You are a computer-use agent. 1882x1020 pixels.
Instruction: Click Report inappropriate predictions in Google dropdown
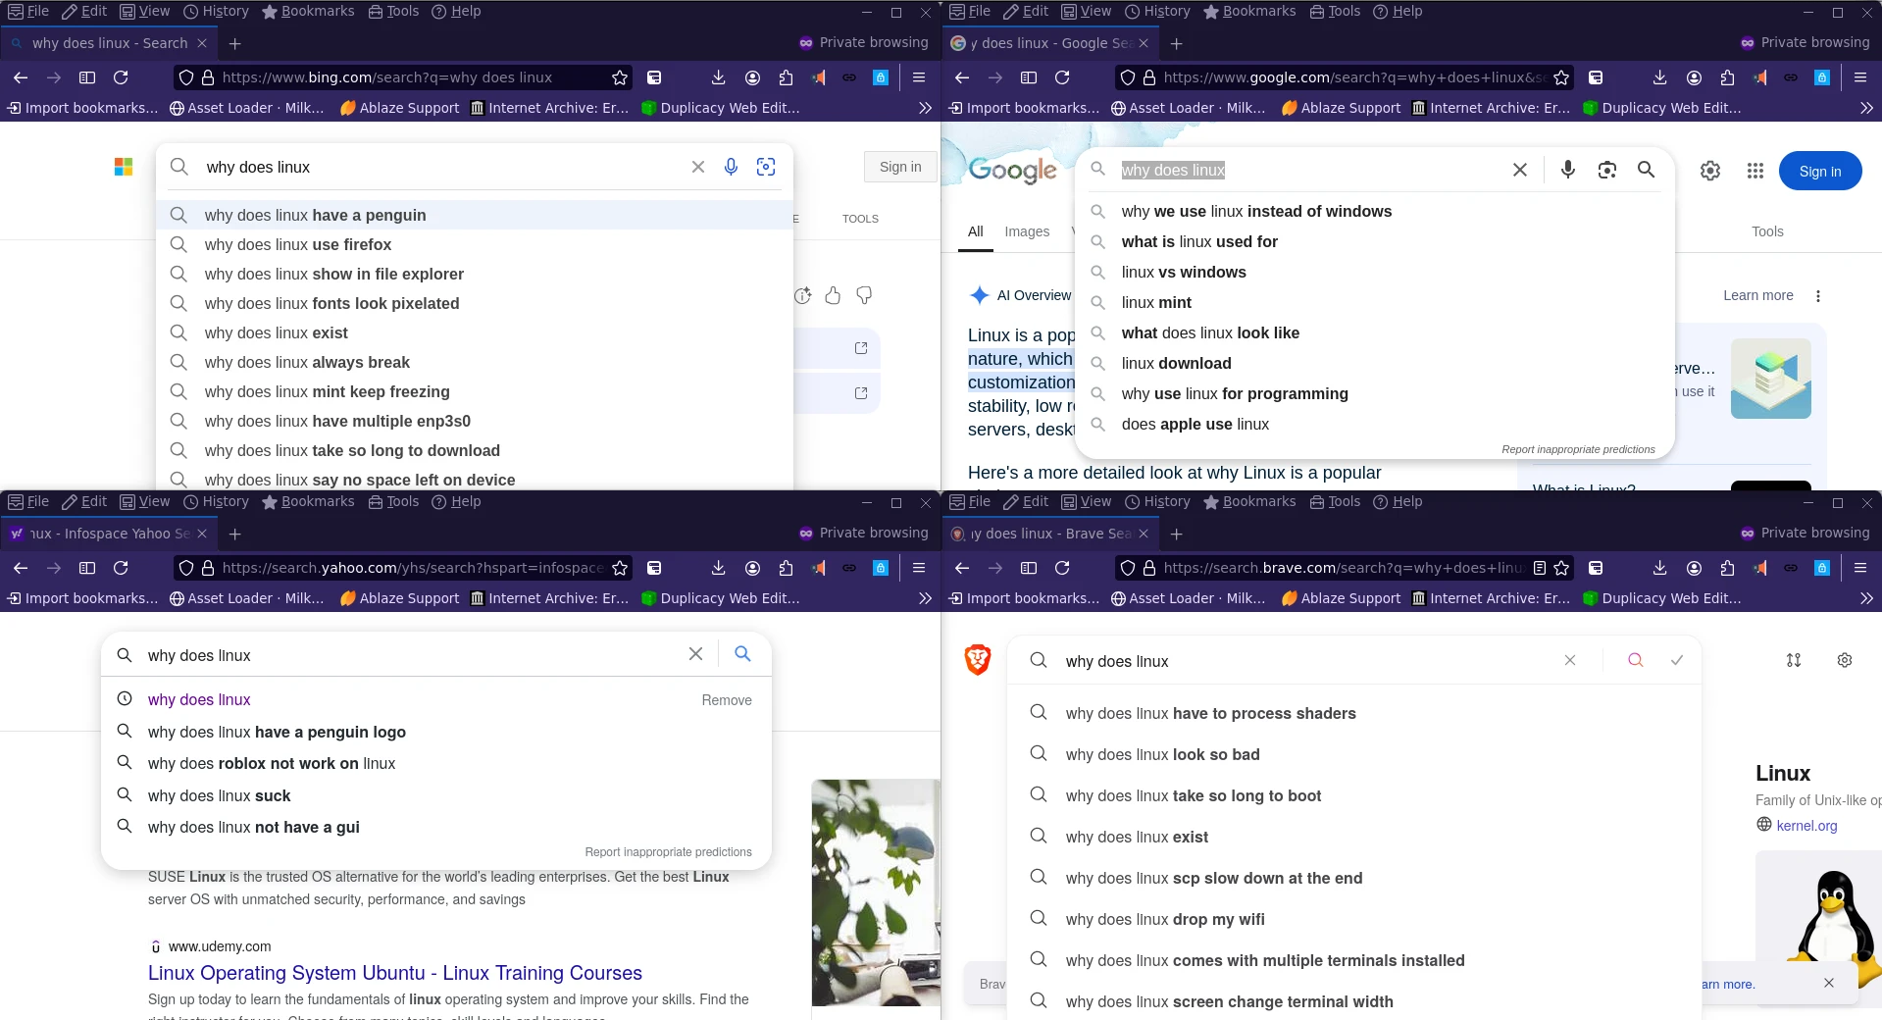pyautogui.click(x=1578, y=449)
